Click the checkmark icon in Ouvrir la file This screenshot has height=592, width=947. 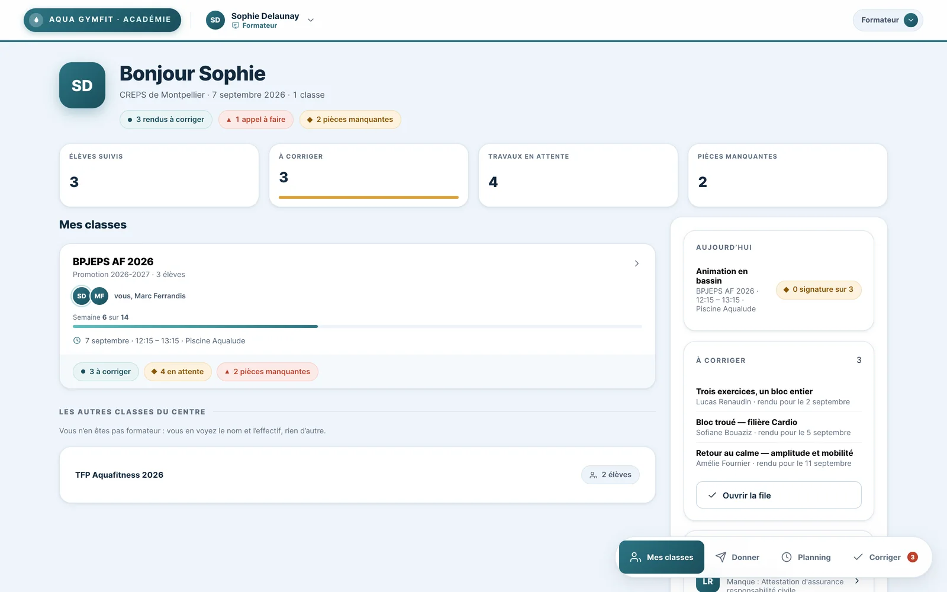(713, 496)
